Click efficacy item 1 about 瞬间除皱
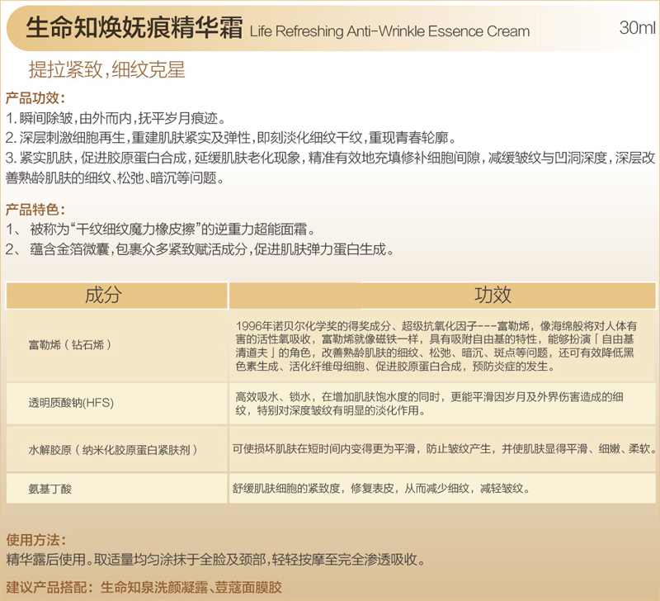Image resolution: width=660 pixels, height=601 pixels. pos(115,117)
